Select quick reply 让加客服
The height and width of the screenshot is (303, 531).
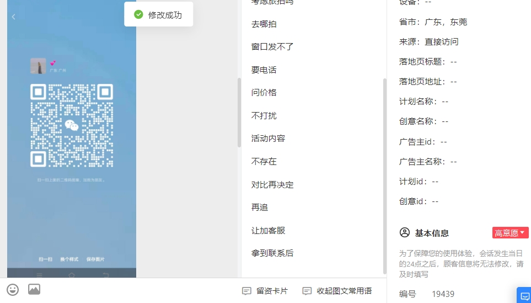[268, 231]
